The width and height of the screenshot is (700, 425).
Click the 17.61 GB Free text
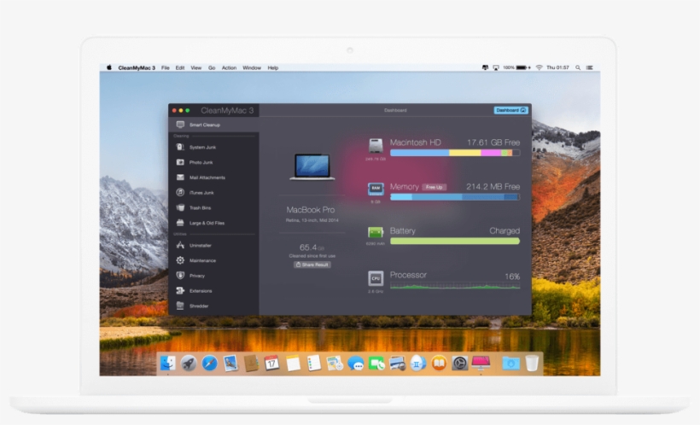coord(493,143)
